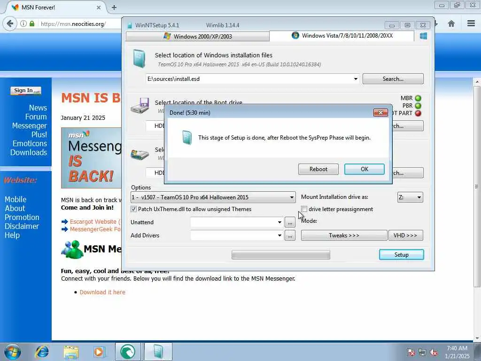Click the muted volume tray icon
Screen dimensions: 481x361
click(x=434, y=353)
